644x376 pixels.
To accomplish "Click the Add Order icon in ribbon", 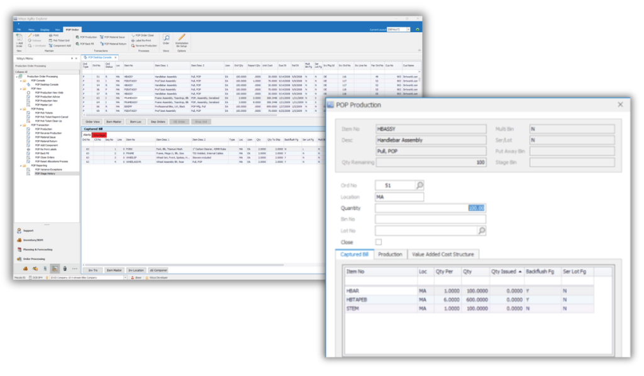I will [19, 38].
